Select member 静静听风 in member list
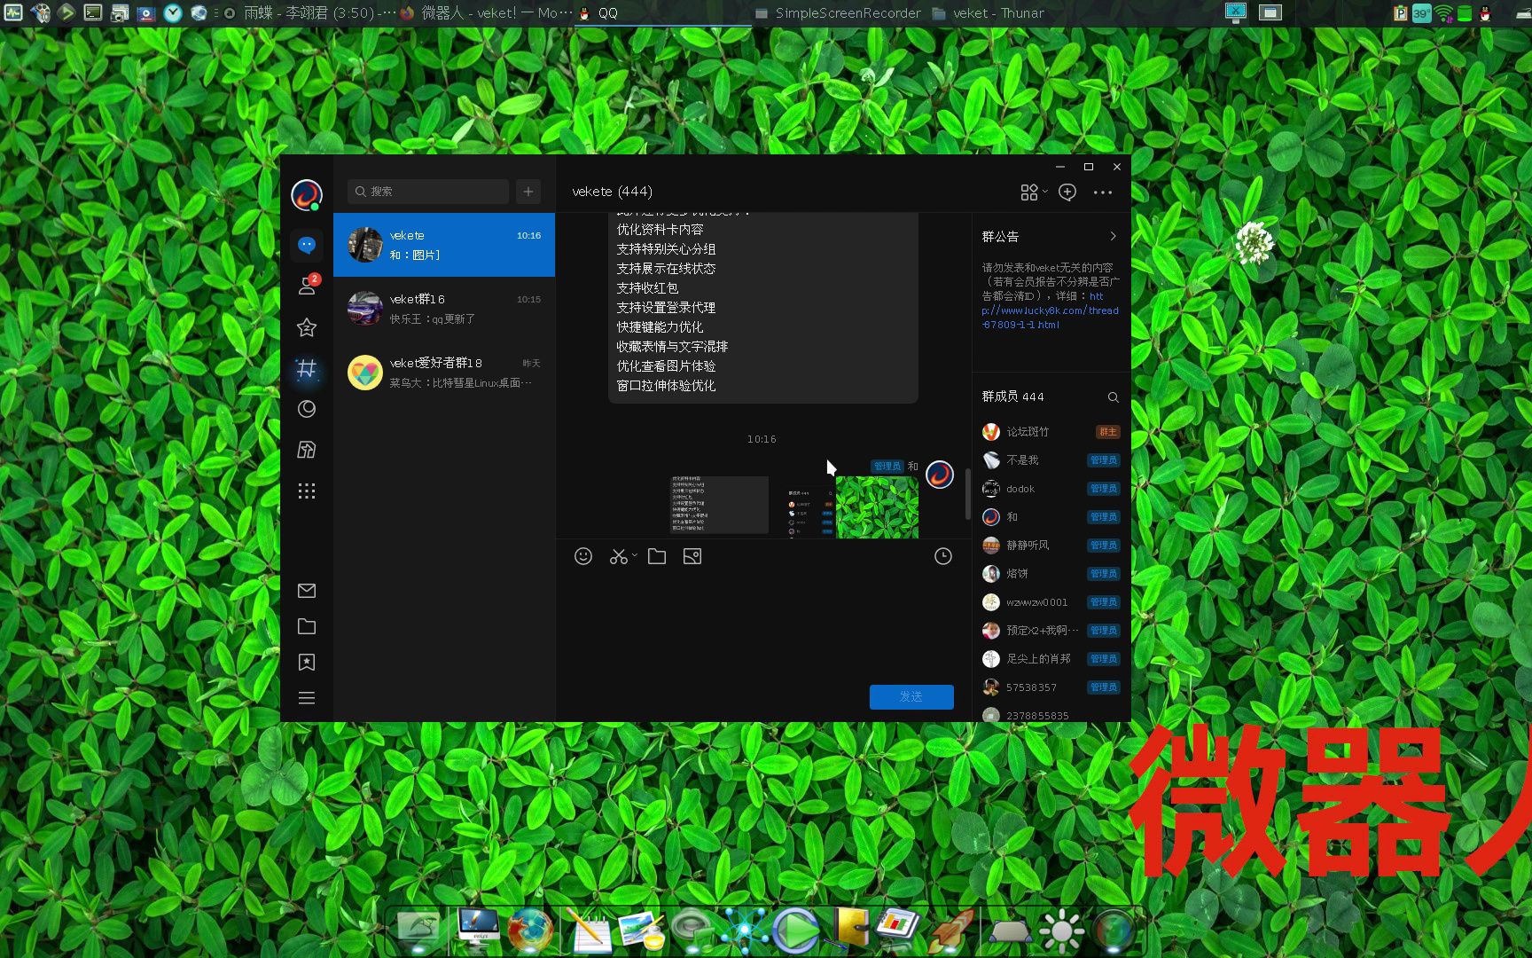Viewport: 1532px width, 958px height. (1051, 546)
